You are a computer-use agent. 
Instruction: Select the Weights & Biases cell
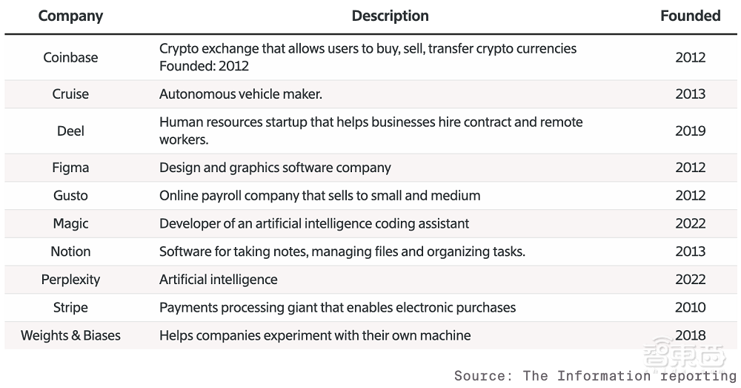70,335
